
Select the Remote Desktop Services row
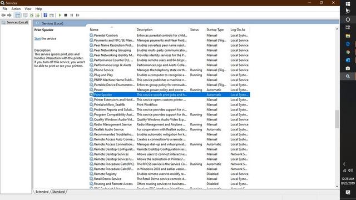pyautogui.click(x=169, y=154)
